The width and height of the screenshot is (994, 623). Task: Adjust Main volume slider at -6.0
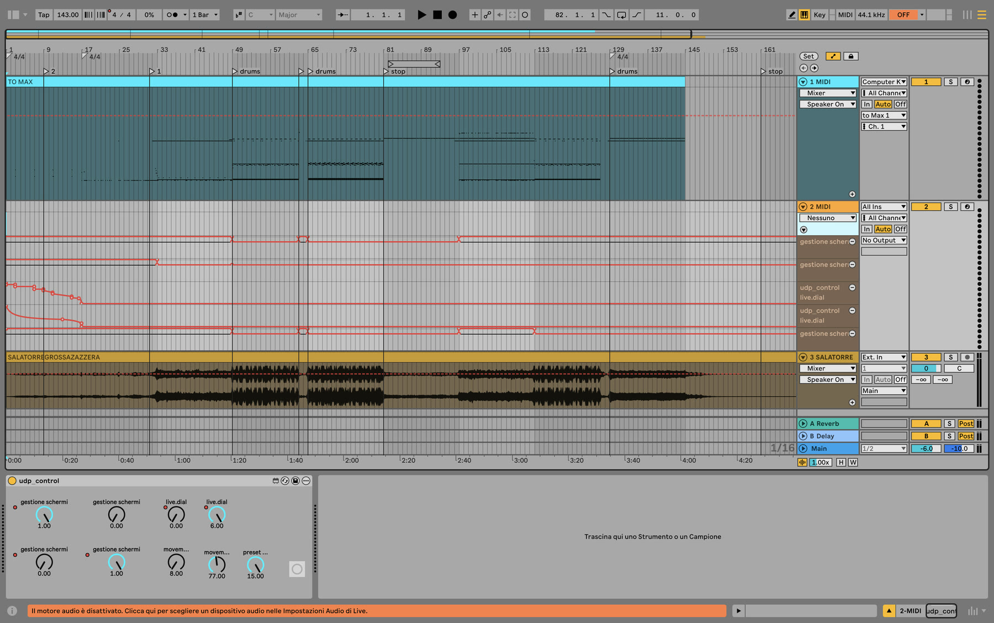pyautogui.click(x=926, y=448)
